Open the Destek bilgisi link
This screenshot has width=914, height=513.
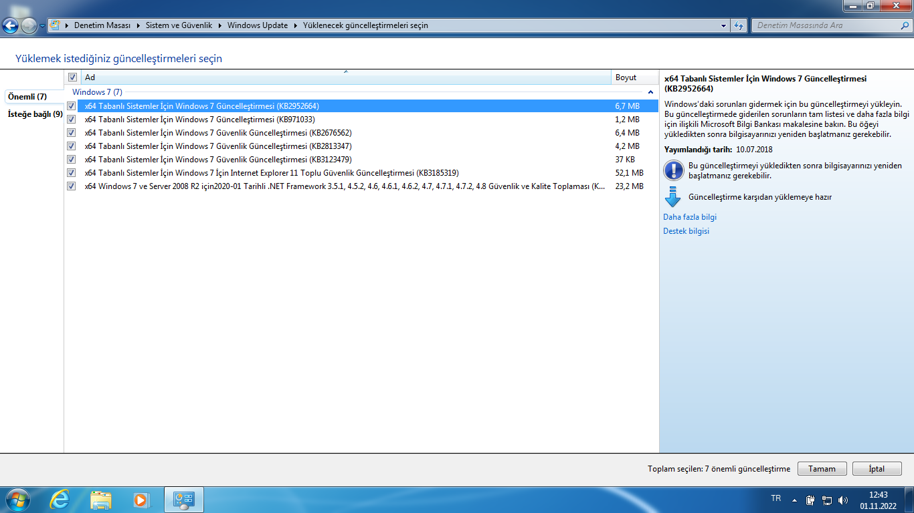[686, 231]
